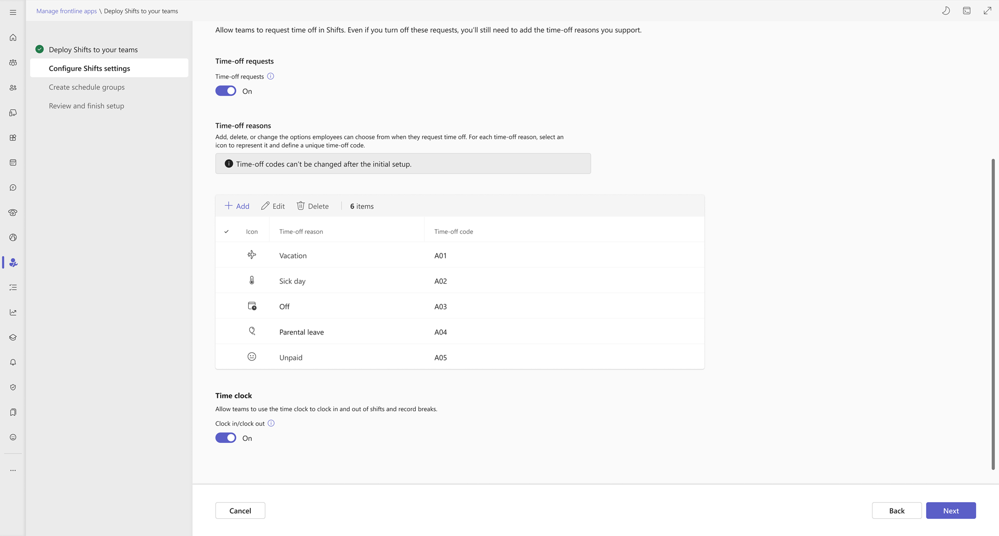This screenshot has width=999, height=536.
Task: Go to Home in left navigation rail
Action: pyautogui.click(x=13, y=37)
